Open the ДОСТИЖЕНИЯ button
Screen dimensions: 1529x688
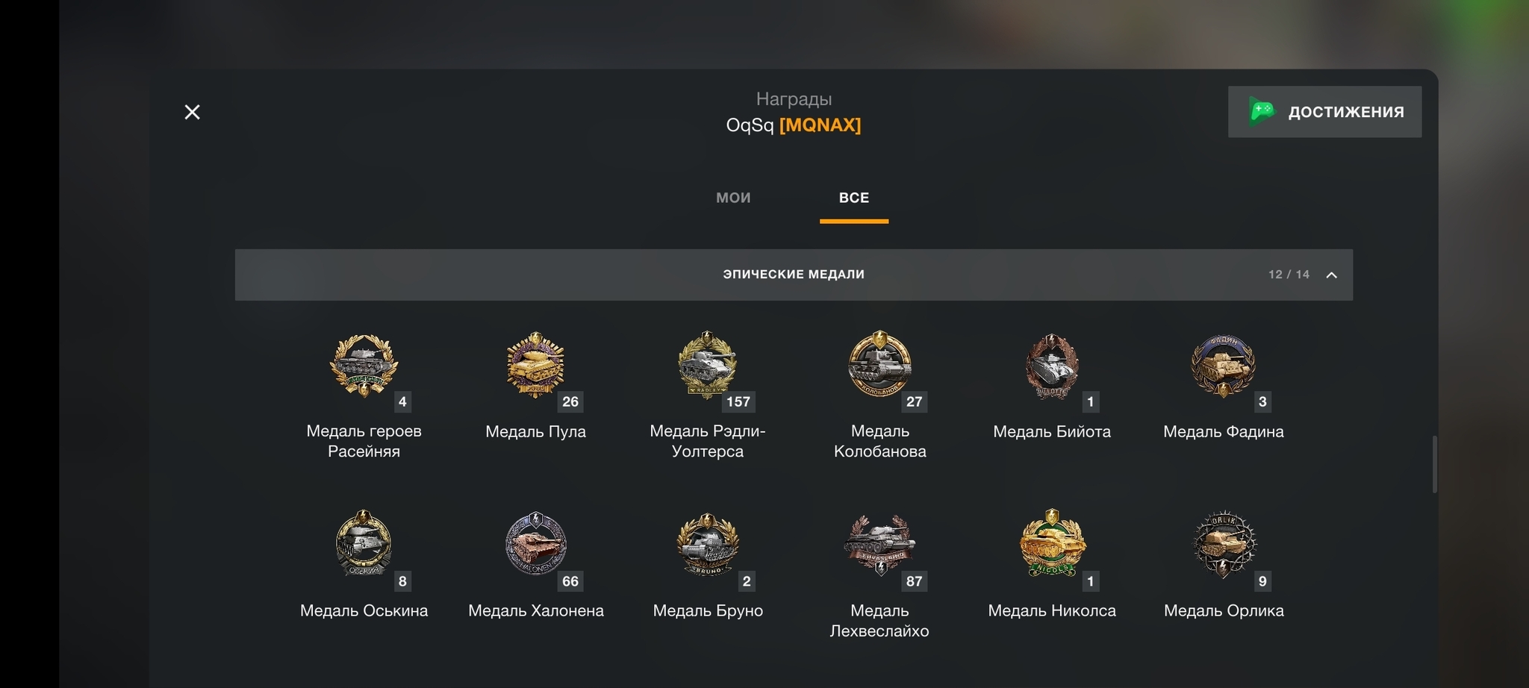pyautogui.click(x=1324, y=112)
